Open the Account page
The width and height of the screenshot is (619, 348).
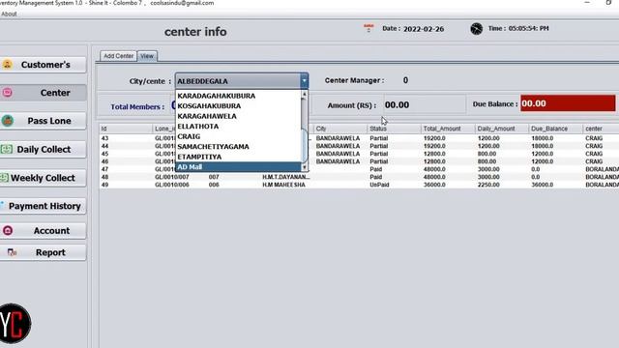click(43, 230)
